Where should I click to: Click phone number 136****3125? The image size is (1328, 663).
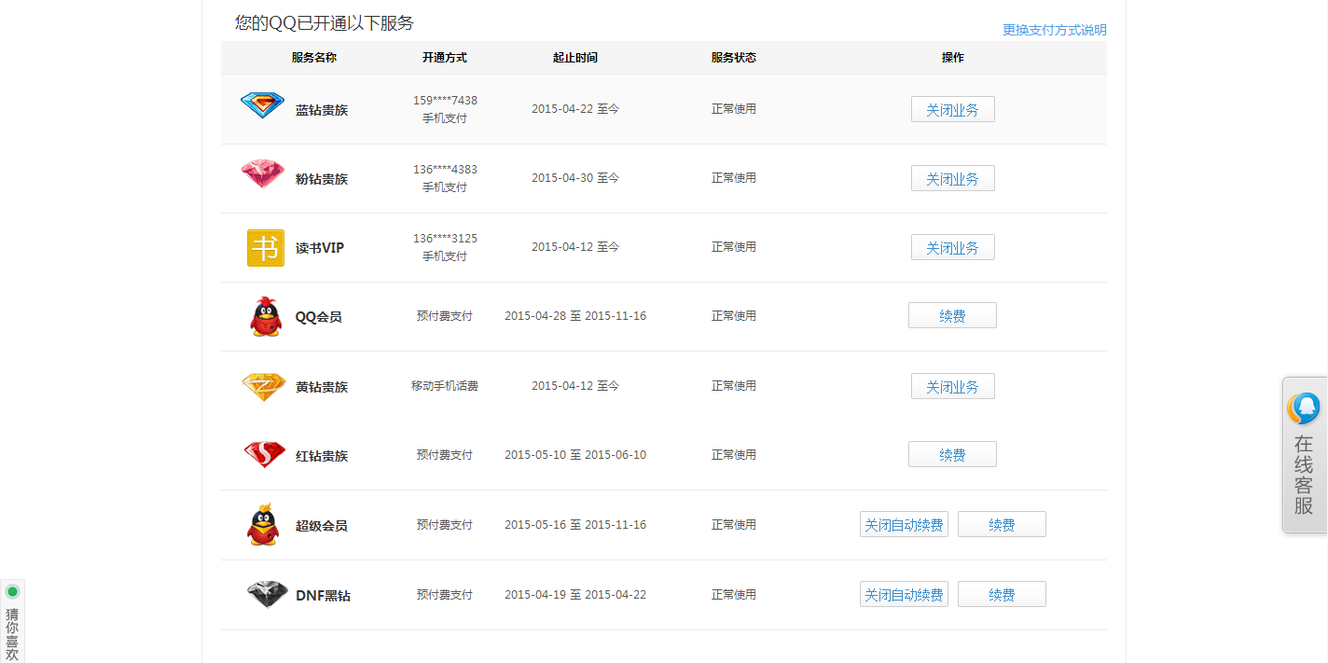(x=445, y=239)
